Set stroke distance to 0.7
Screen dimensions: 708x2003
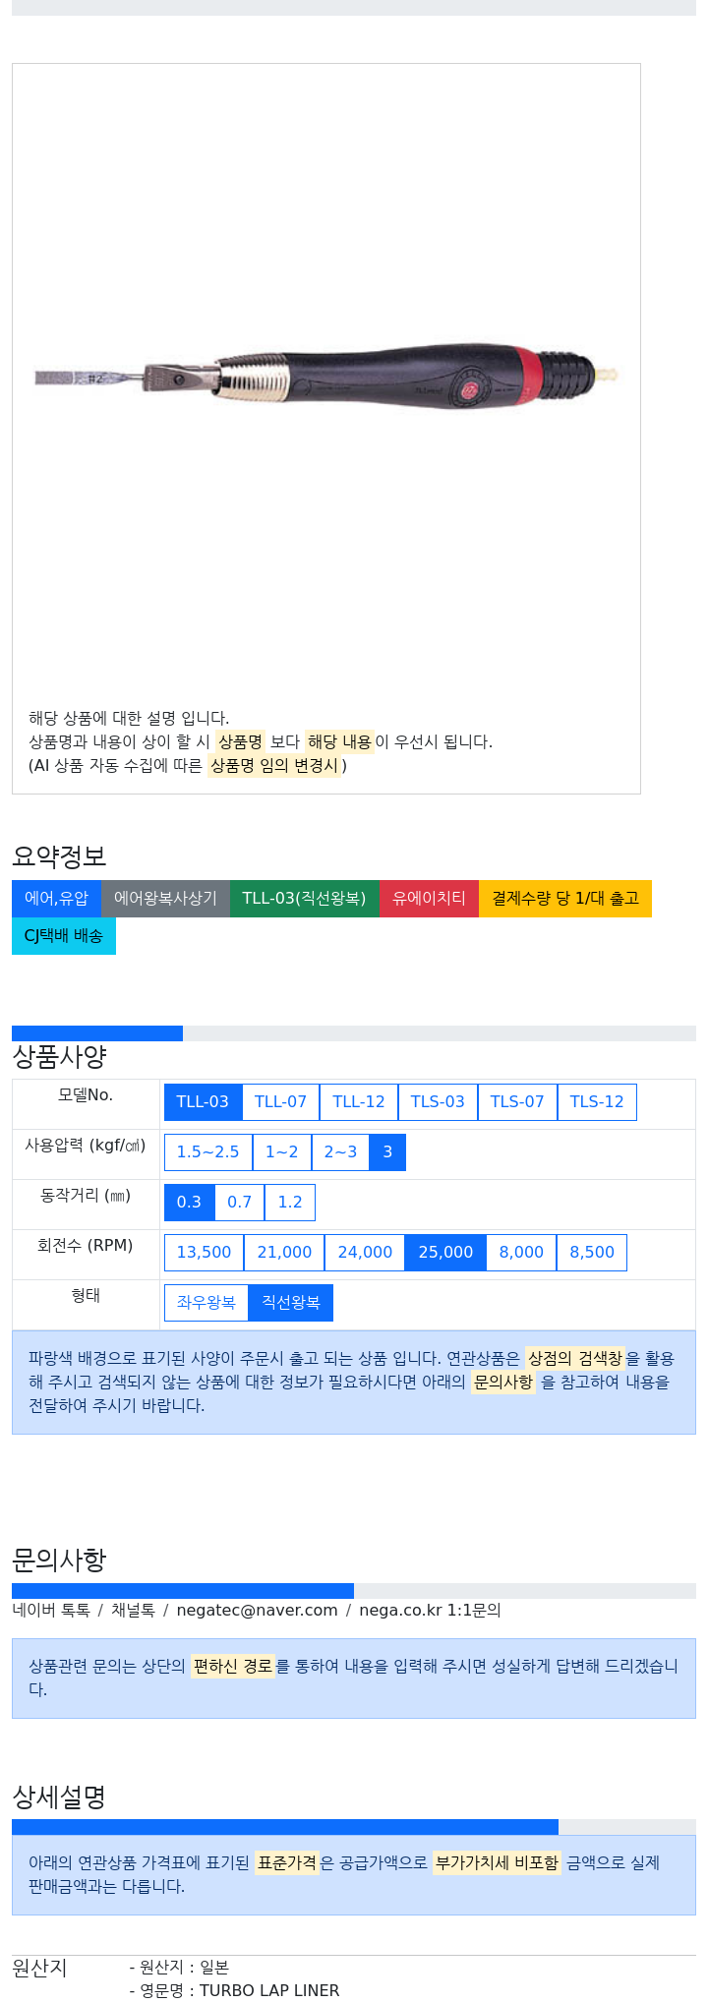click(x=239, y=1202)
